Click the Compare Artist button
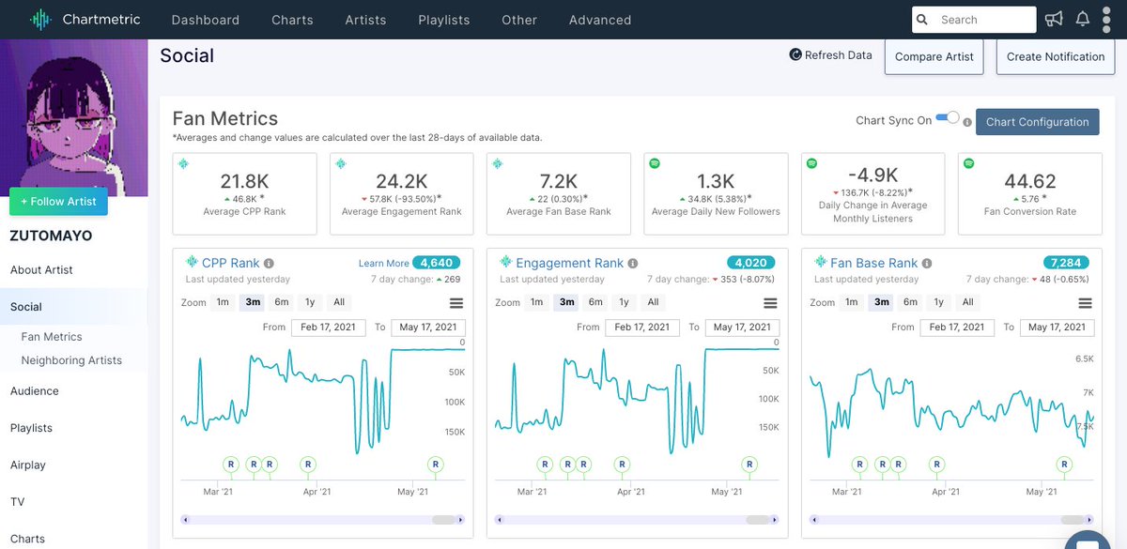 point(934,56)
